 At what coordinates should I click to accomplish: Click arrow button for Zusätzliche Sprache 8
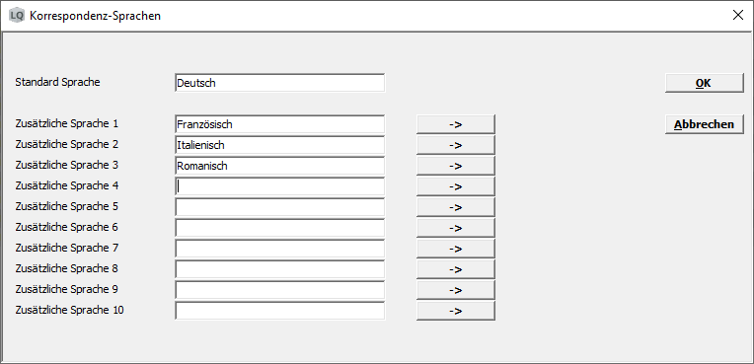click(x=455, y=268)
